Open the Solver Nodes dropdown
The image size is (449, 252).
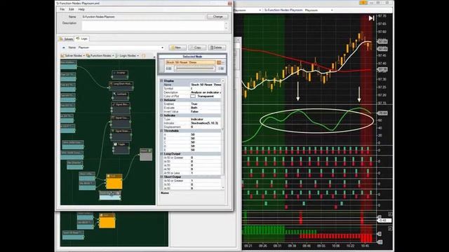coord(73,56)
